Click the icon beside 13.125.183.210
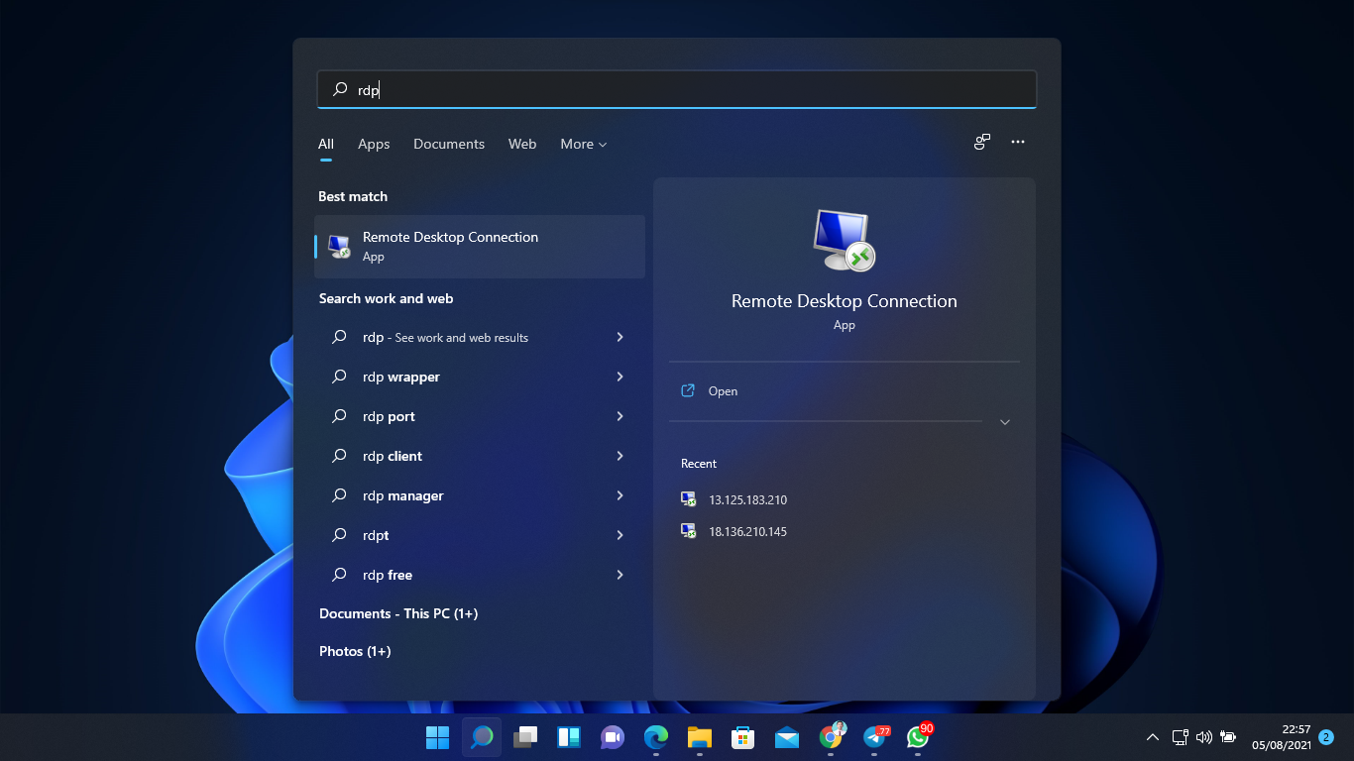This screenshot has width=1354, height=761. 689,499
